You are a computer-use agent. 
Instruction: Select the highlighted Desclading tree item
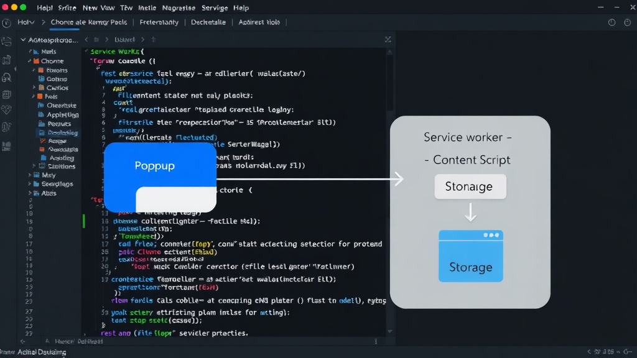coord(59,132)
